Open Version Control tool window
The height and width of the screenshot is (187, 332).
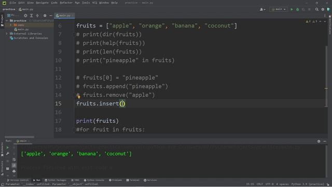pos(18,180)
